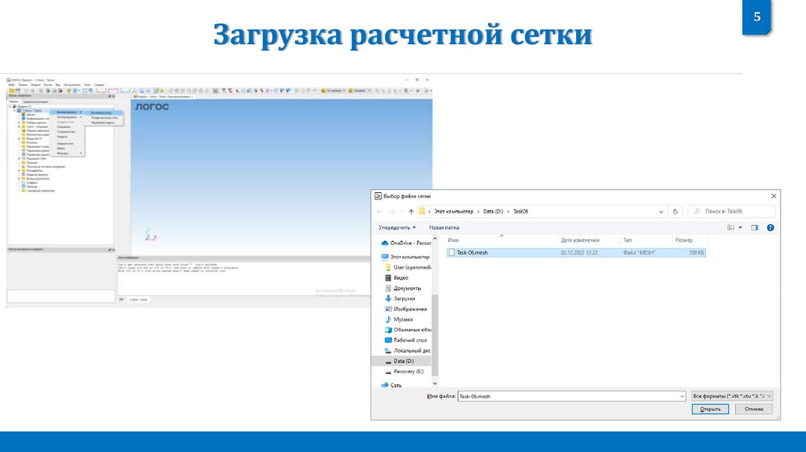Open Рабочий стол in navigation pane
Image resolution: width=806 pixels, height=452 pixels.
[x=405, y=340]
